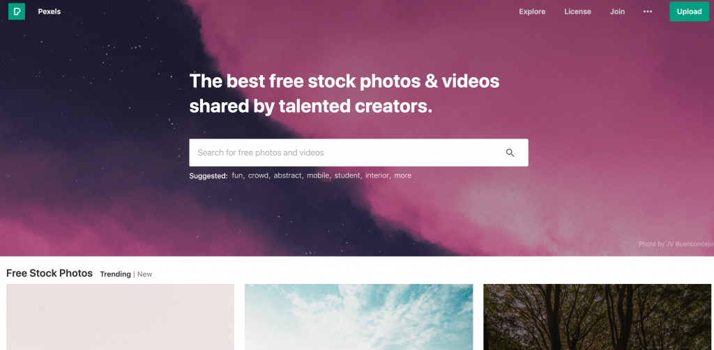Select the suggested term 'crowd'
The height and width of the screenshot is (350, 714).
point(258,175)
